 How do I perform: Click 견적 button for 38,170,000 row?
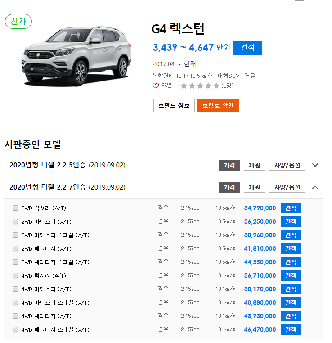291,289
